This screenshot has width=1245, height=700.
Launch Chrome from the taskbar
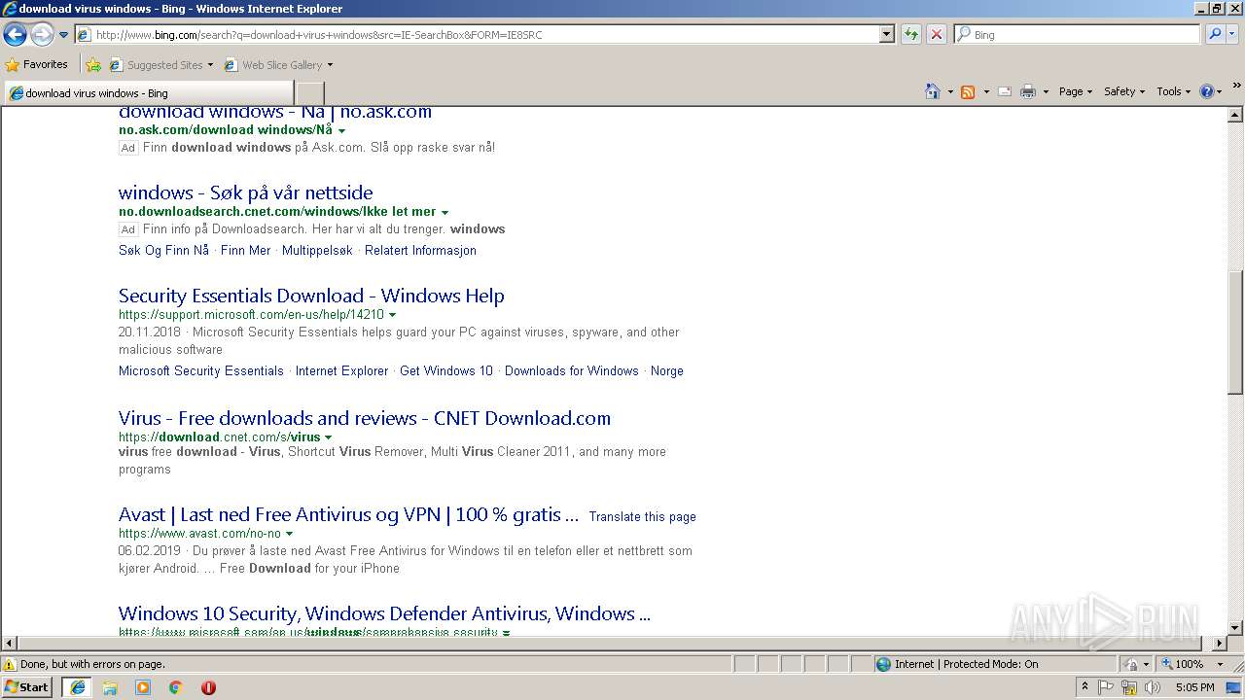point(176,687)
